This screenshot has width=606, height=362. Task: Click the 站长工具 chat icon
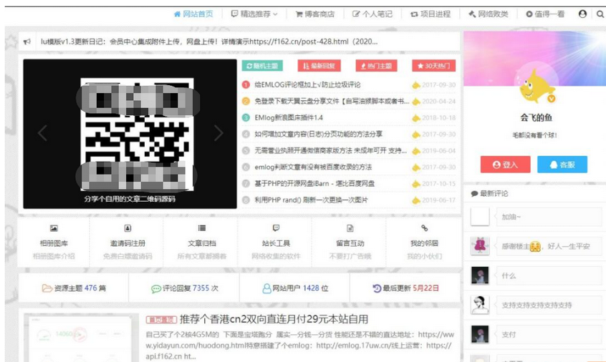pyautogui.click(x=276, y=228)
